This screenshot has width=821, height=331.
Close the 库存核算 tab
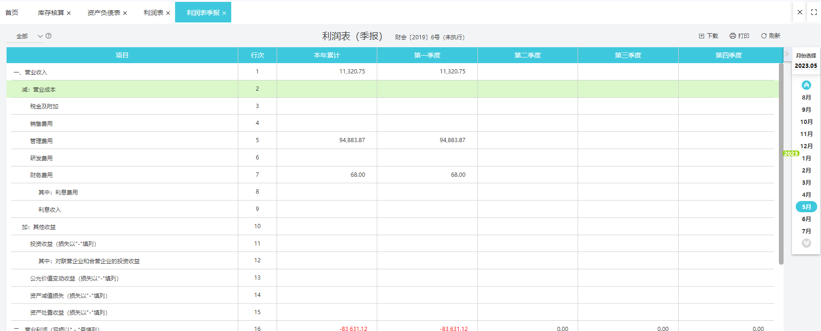(69, 13)
